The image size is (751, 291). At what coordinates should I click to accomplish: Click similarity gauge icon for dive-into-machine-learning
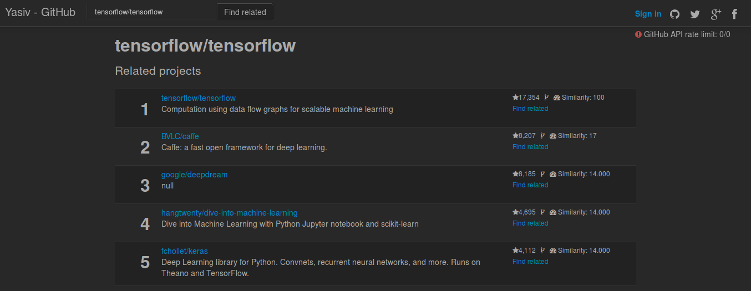coord(553,212)
